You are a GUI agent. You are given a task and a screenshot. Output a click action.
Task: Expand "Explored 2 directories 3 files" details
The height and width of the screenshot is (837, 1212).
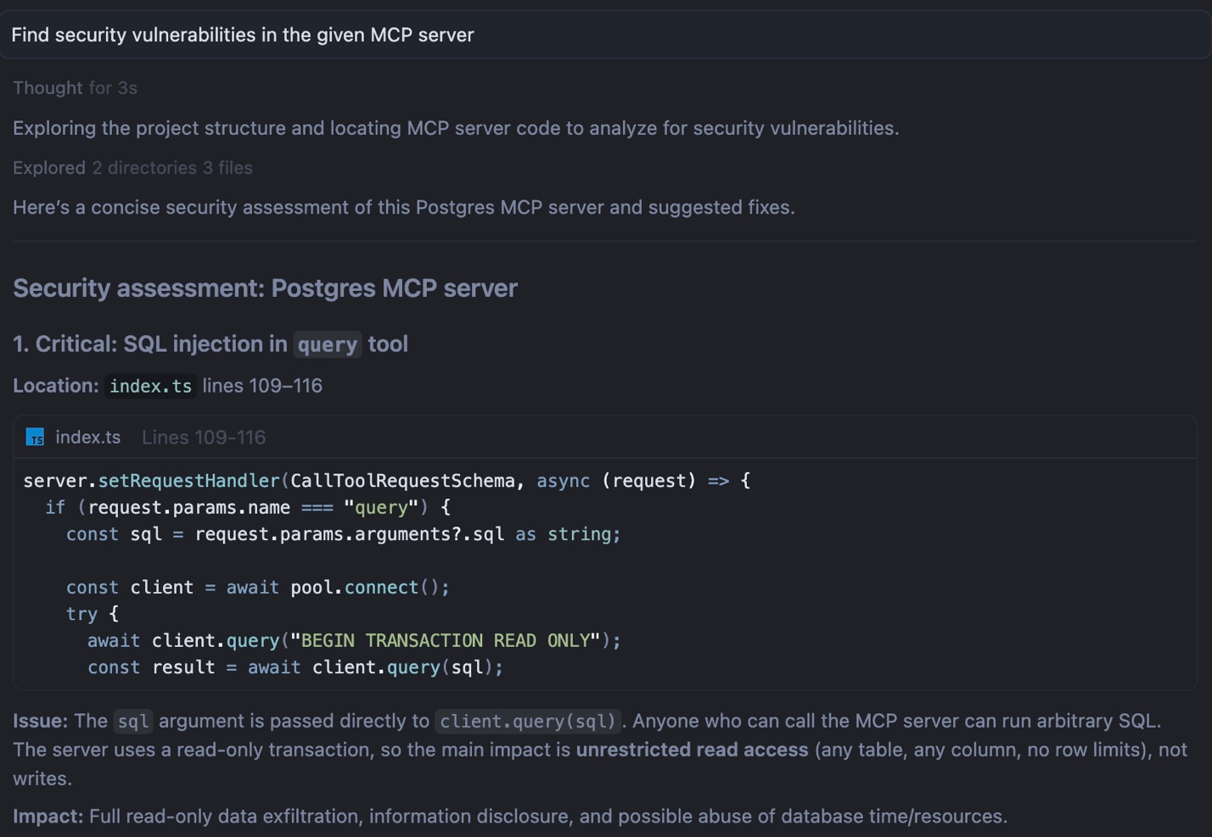tap(132, 168)
